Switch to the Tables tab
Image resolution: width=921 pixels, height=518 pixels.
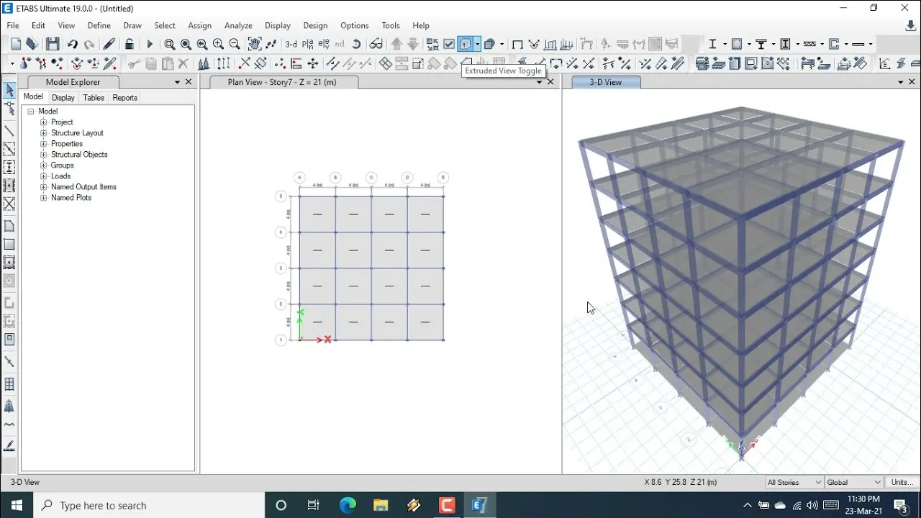[94, 98]
